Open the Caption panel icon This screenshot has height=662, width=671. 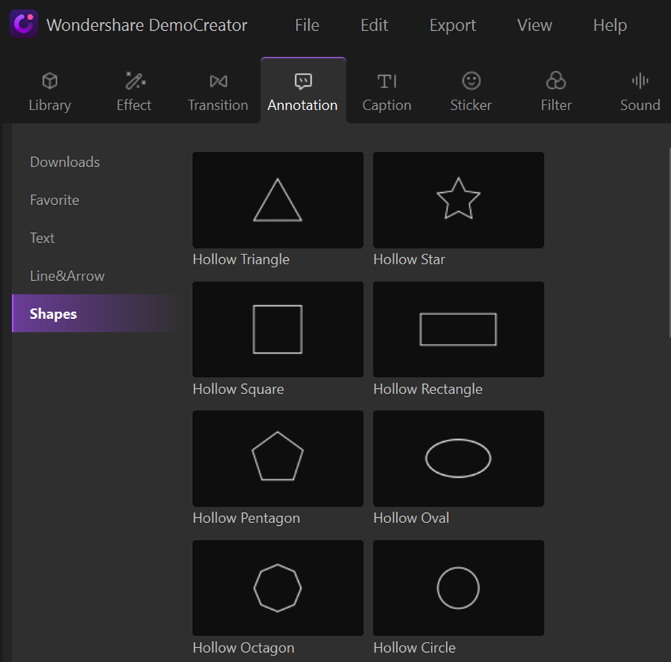(x=386, y=81)
